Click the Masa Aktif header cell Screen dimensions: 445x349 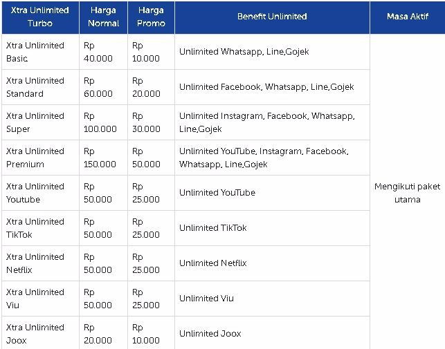408,17
